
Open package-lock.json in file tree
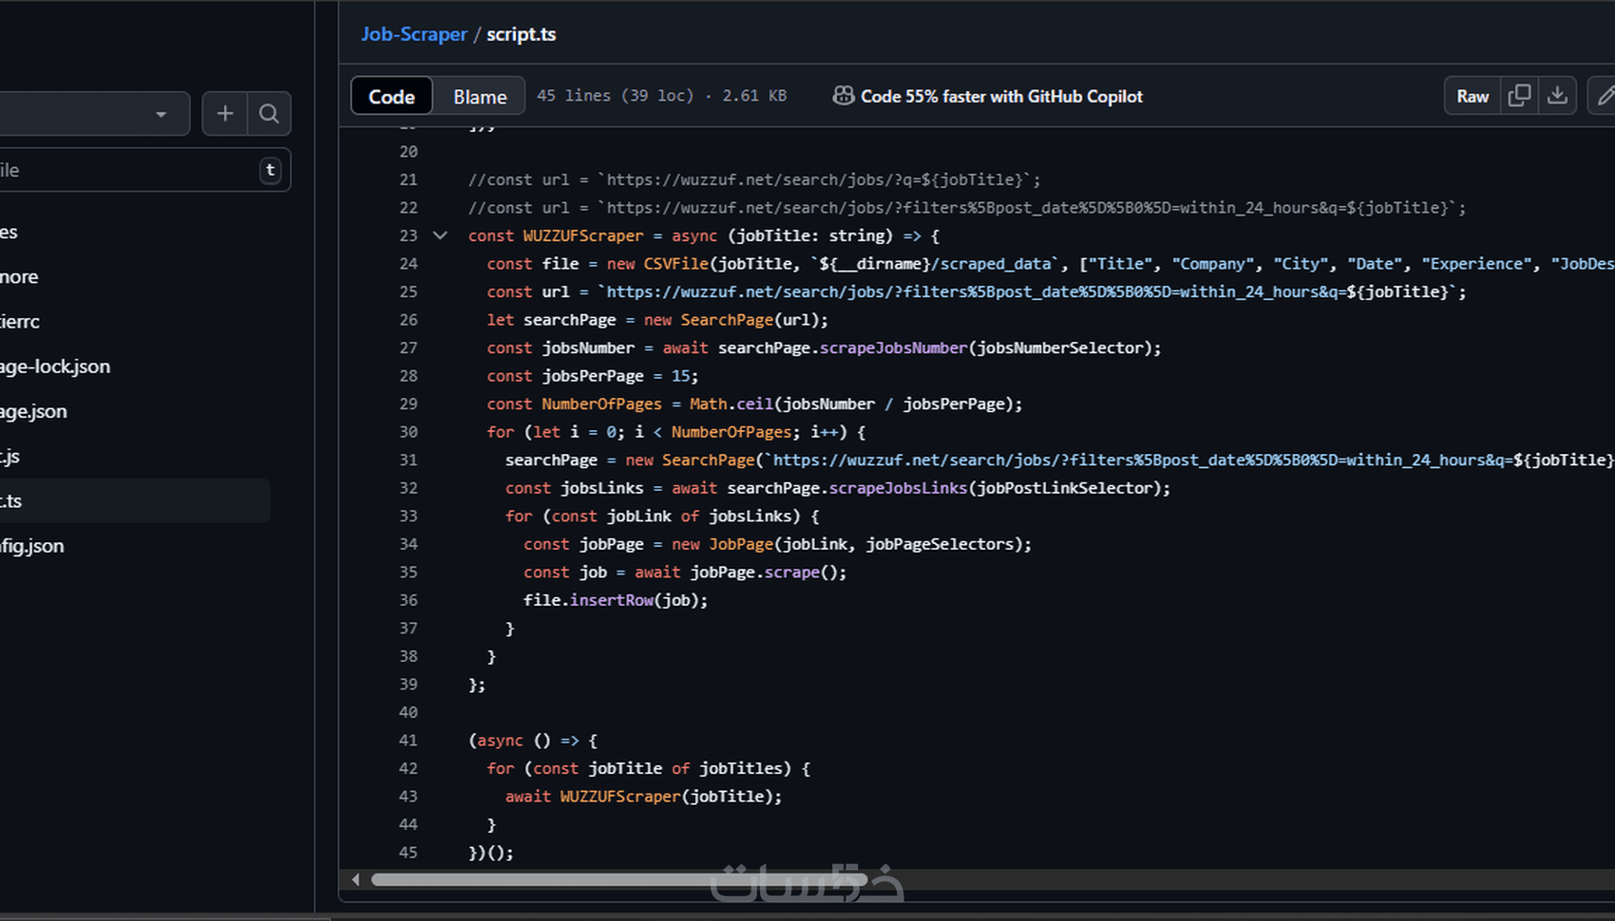tap(55, 367)
